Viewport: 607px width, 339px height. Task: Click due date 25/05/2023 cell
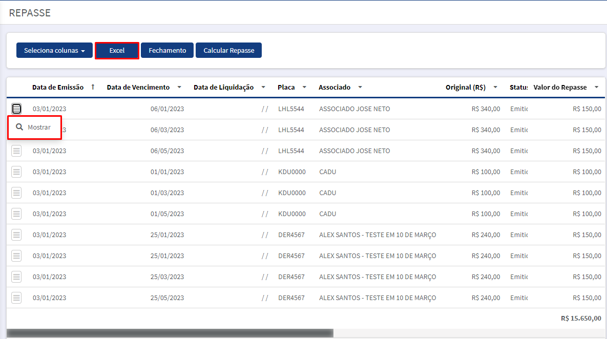coord(167,298)
